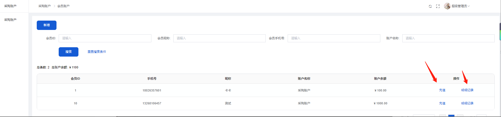Image resolution: width=501 pixels, height=117 pixels.
Task: Open the 超级管理员 account dropdown
Action: tap(460, 6)
